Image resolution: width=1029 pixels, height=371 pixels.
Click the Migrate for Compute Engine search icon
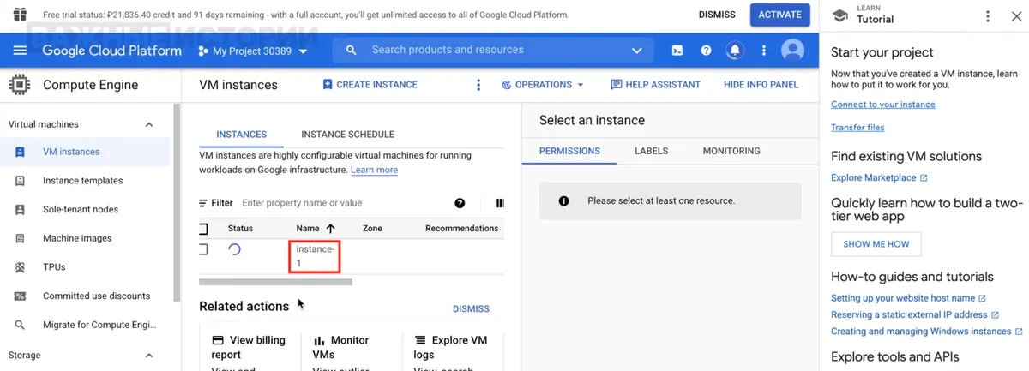21,325
